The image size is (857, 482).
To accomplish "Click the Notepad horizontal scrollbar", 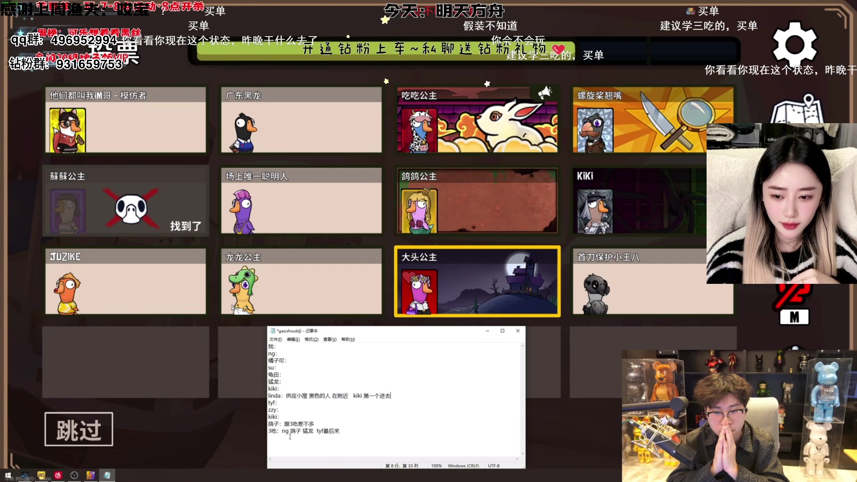I will pyautogui.click(x=393, y=459).
